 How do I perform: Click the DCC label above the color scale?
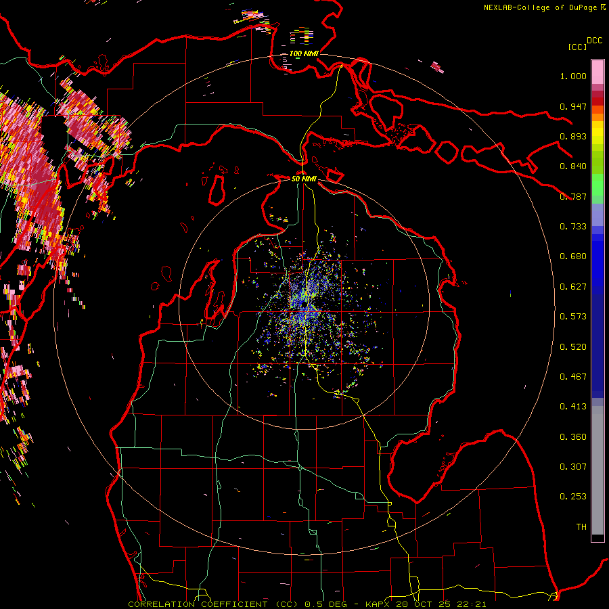coord(594,41)
